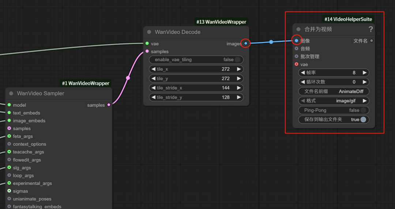Increase tile_x with the right arrow
The image size is (395, 209).
pos(239,69)
